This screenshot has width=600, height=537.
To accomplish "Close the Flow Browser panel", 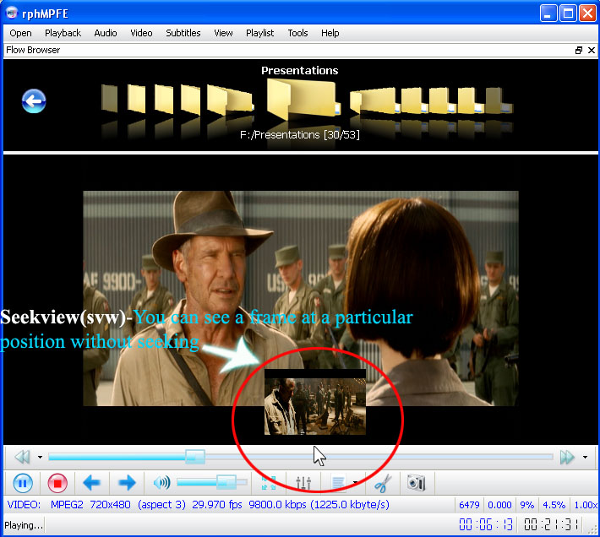I will pyautogui.click(x=592, y=50).
